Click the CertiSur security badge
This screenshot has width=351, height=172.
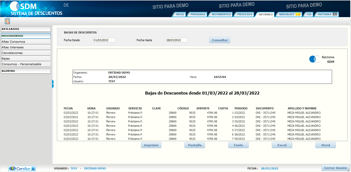tap(22, 168)
